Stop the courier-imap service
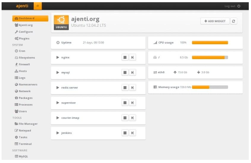 click(125, 118)
